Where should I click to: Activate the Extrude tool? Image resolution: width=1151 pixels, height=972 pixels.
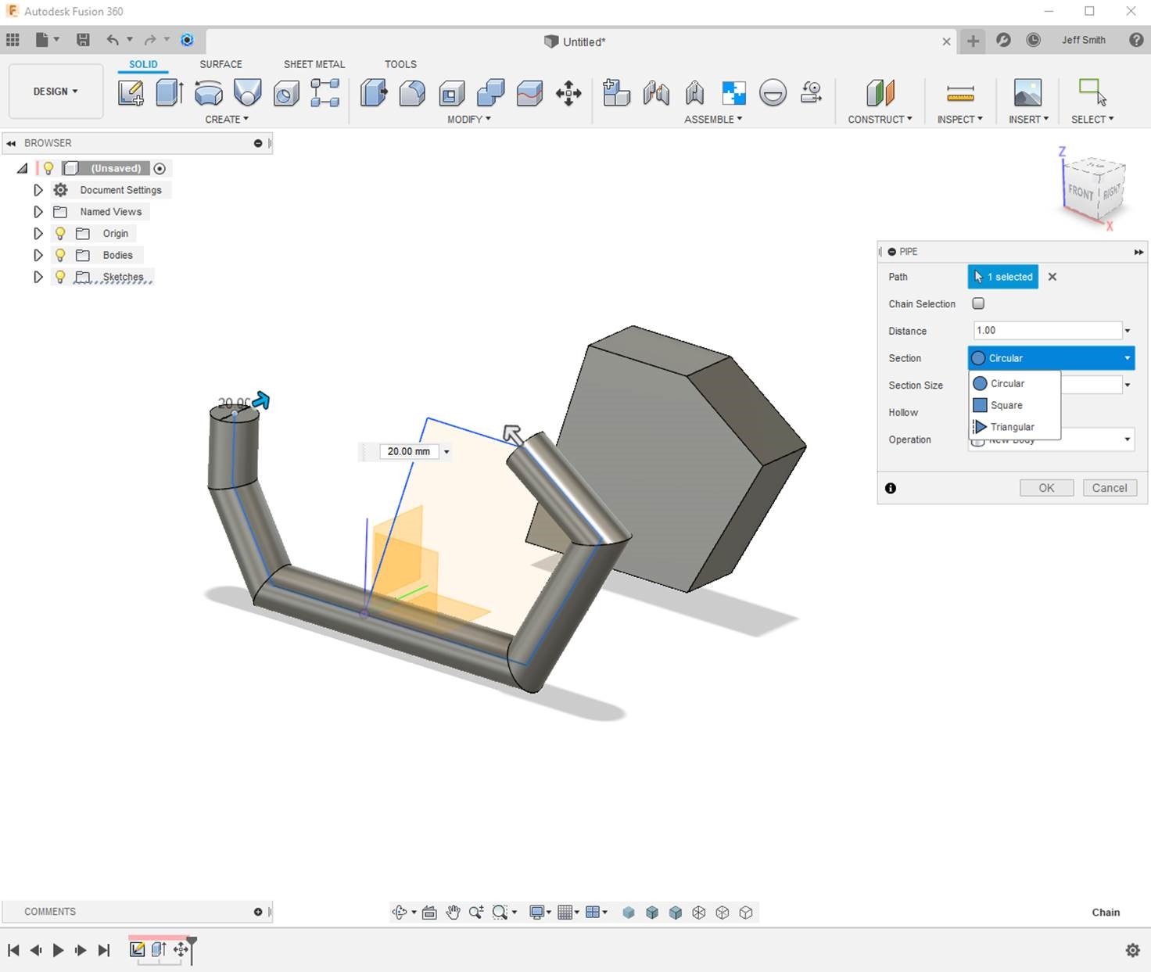[170, 92]
